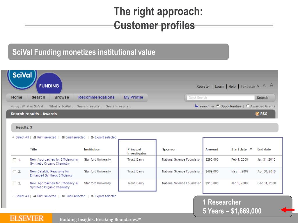
Task: Open the Browse tab
Action: [62, 98]
